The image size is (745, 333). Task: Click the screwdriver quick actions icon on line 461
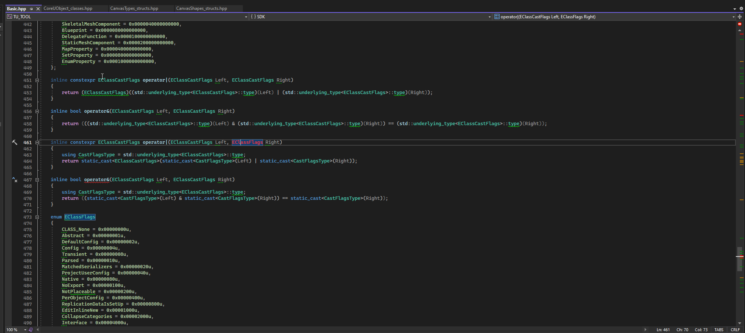click(x=15, y=142)
